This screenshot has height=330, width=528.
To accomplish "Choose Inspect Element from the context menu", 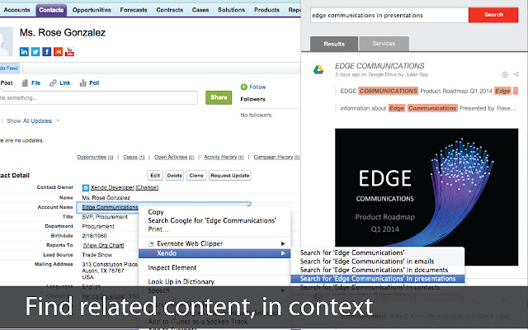I will click(x=170, y=267).
